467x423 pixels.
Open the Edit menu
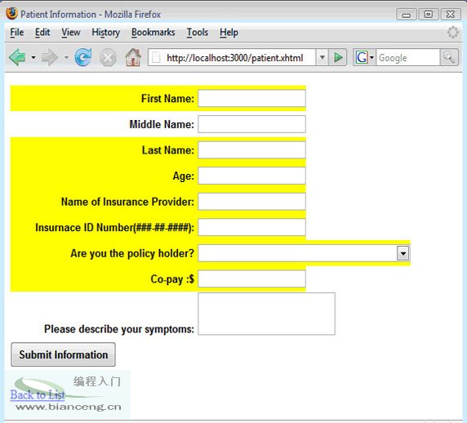42,32
